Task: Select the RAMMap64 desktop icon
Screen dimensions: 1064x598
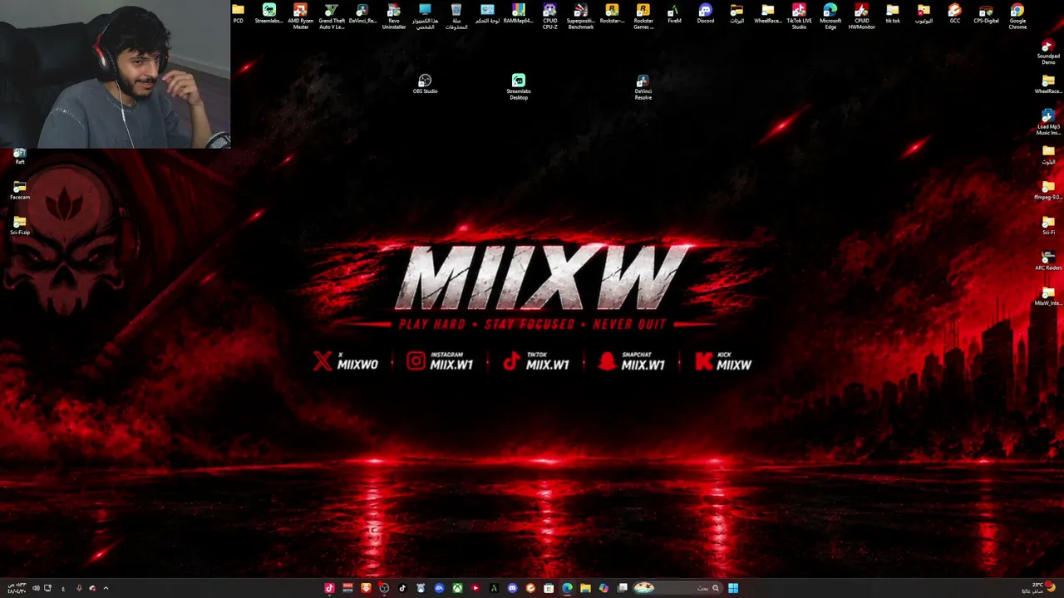Action: [x=519, y=13]
